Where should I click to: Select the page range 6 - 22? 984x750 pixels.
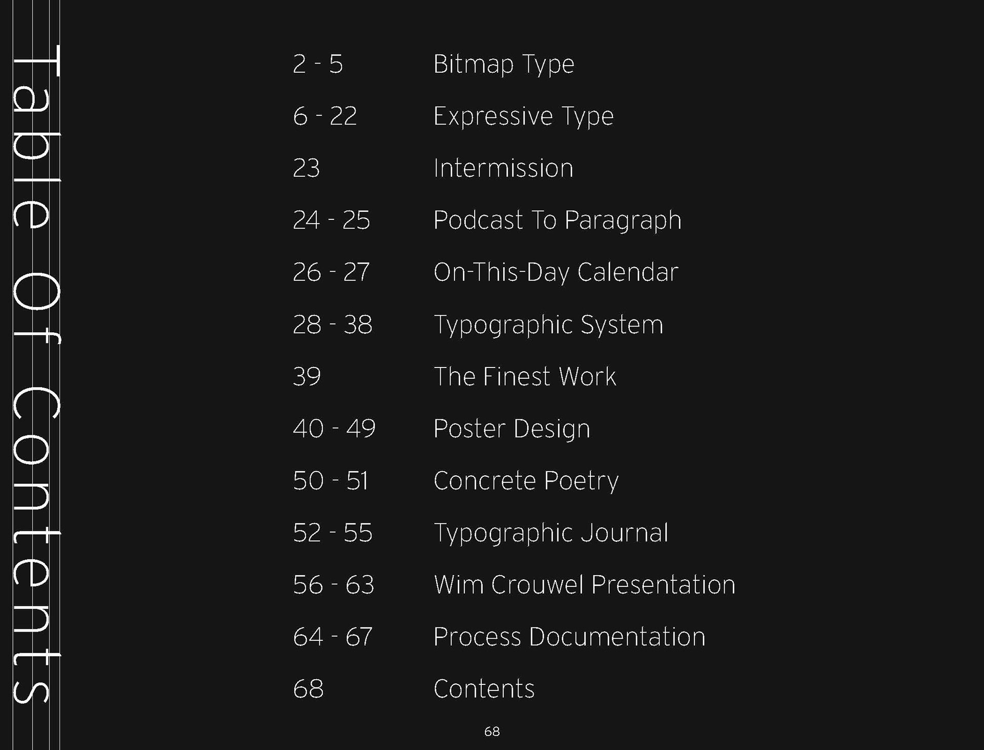tap(324, 116)
